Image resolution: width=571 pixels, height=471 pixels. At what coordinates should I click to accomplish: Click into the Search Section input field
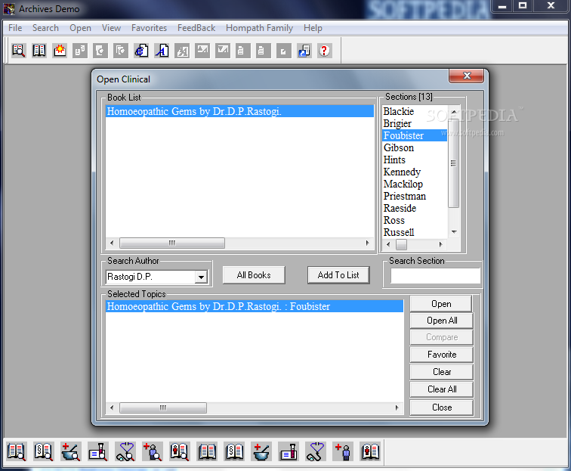coord(435,276)
